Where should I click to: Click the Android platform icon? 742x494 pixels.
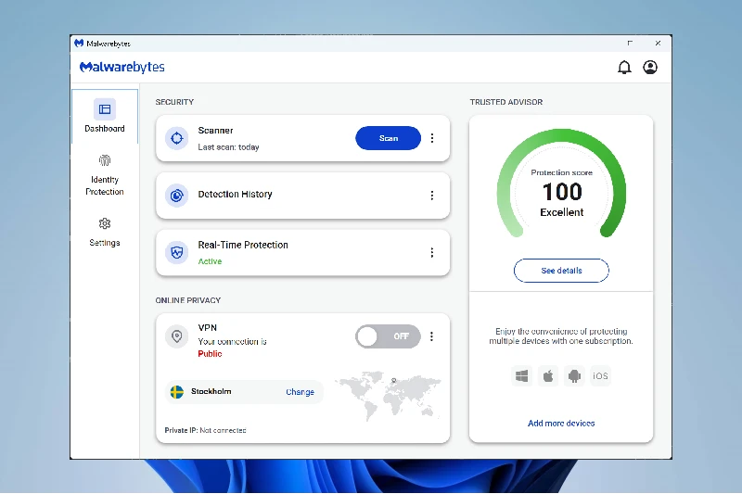[574, 376]
